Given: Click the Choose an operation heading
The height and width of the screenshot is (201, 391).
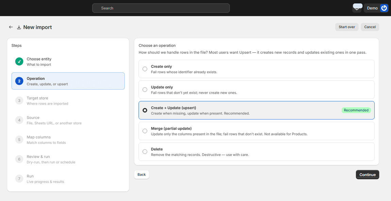Looking at the screenshot, I should click(157, 45).
